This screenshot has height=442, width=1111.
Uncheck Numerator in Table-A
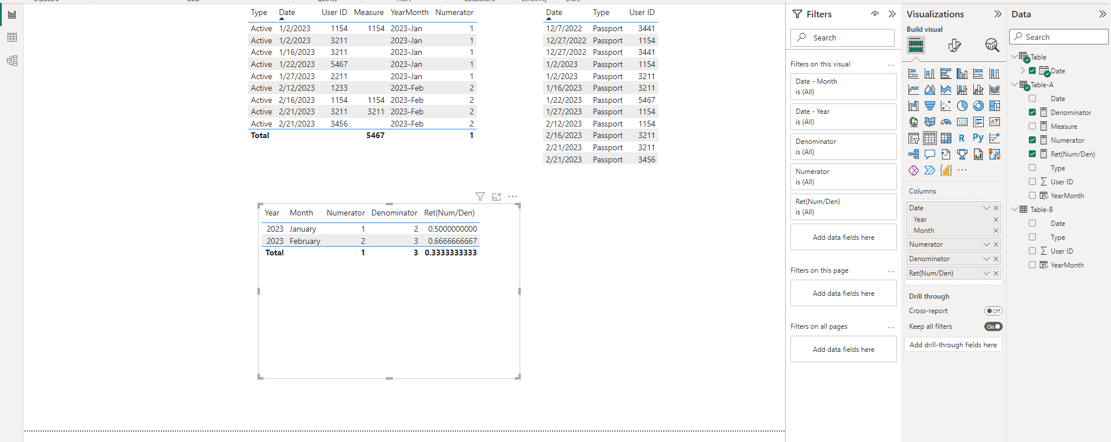[1032, 140]
